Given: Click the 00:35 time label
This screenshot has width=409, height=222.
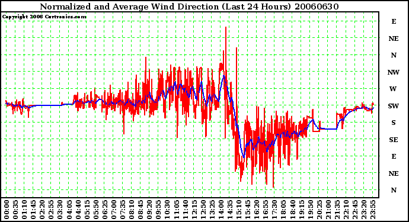Looking at the screenshot, I should click(15, 210).
